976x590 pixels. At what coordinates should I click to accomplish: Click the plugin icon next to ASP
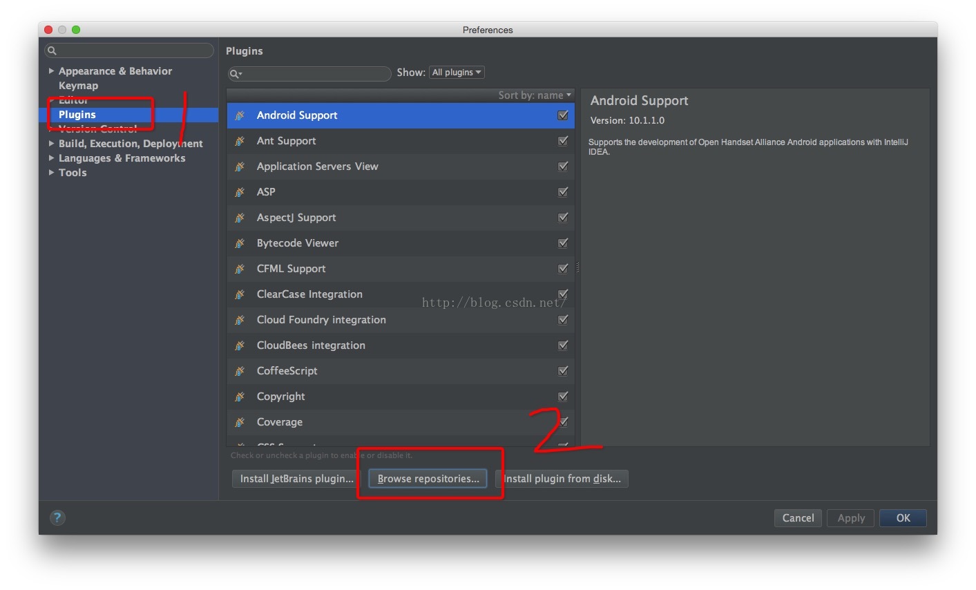coord(240,192)
